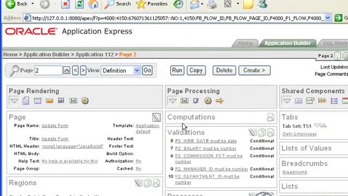Click Shared Components breadcrumbs arrows icon
This screenshot has width=348, height=196.
322,101
